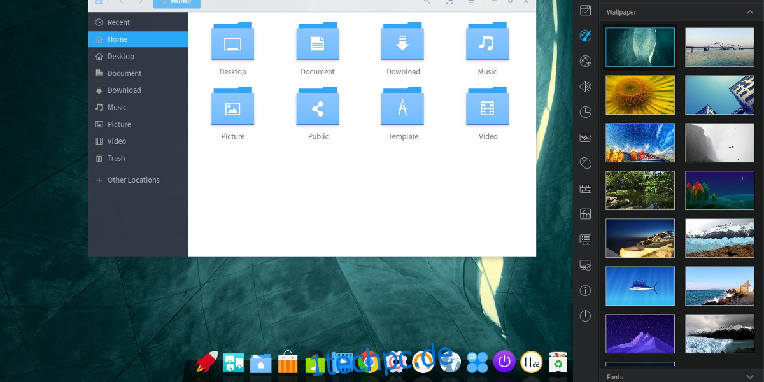Open the globe browser icon in dock
Image resolution: width=764 pixels, height=382 pixels.
click(x=450, y=362)
